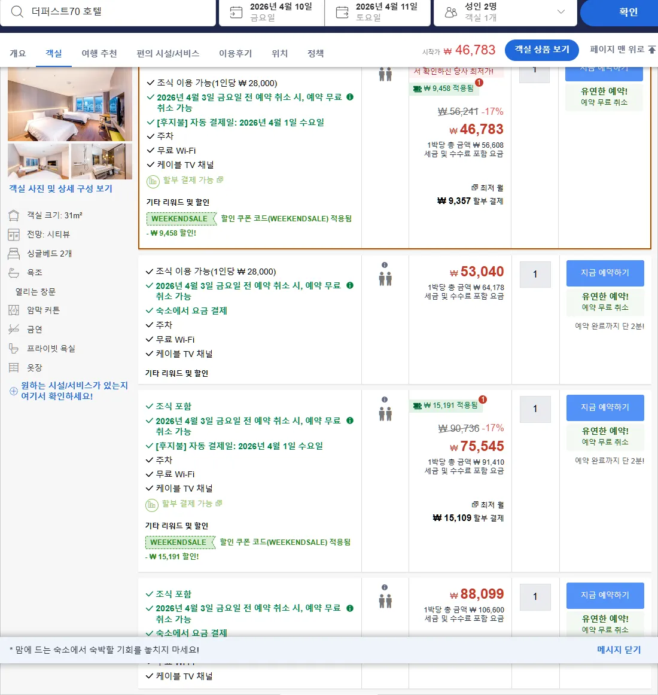Open room quantity dropdown for ₩88,099 rate
The width and height of the screenshot is (658, 695).
click(x=535, y=597)
